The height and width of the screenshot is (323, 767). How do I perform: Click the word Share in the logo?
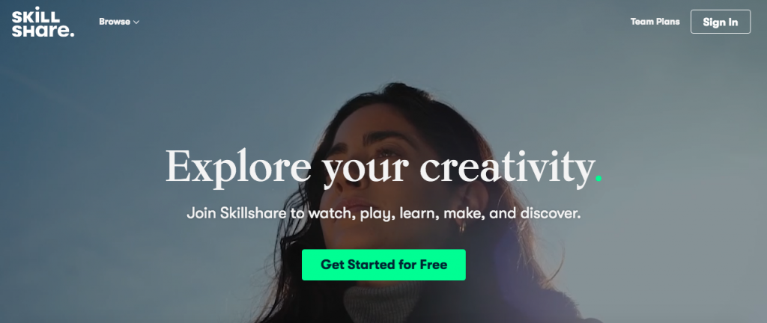tap(41, 30)
